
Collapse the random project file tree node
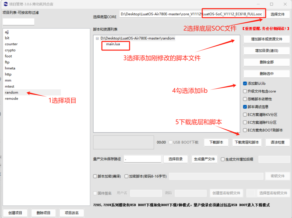tap(97, 38)
